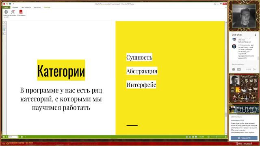The height and width of the screenshot is (146, 260).
Task: Select continuous page view mode icon
Action: click(x=190, y=137)
